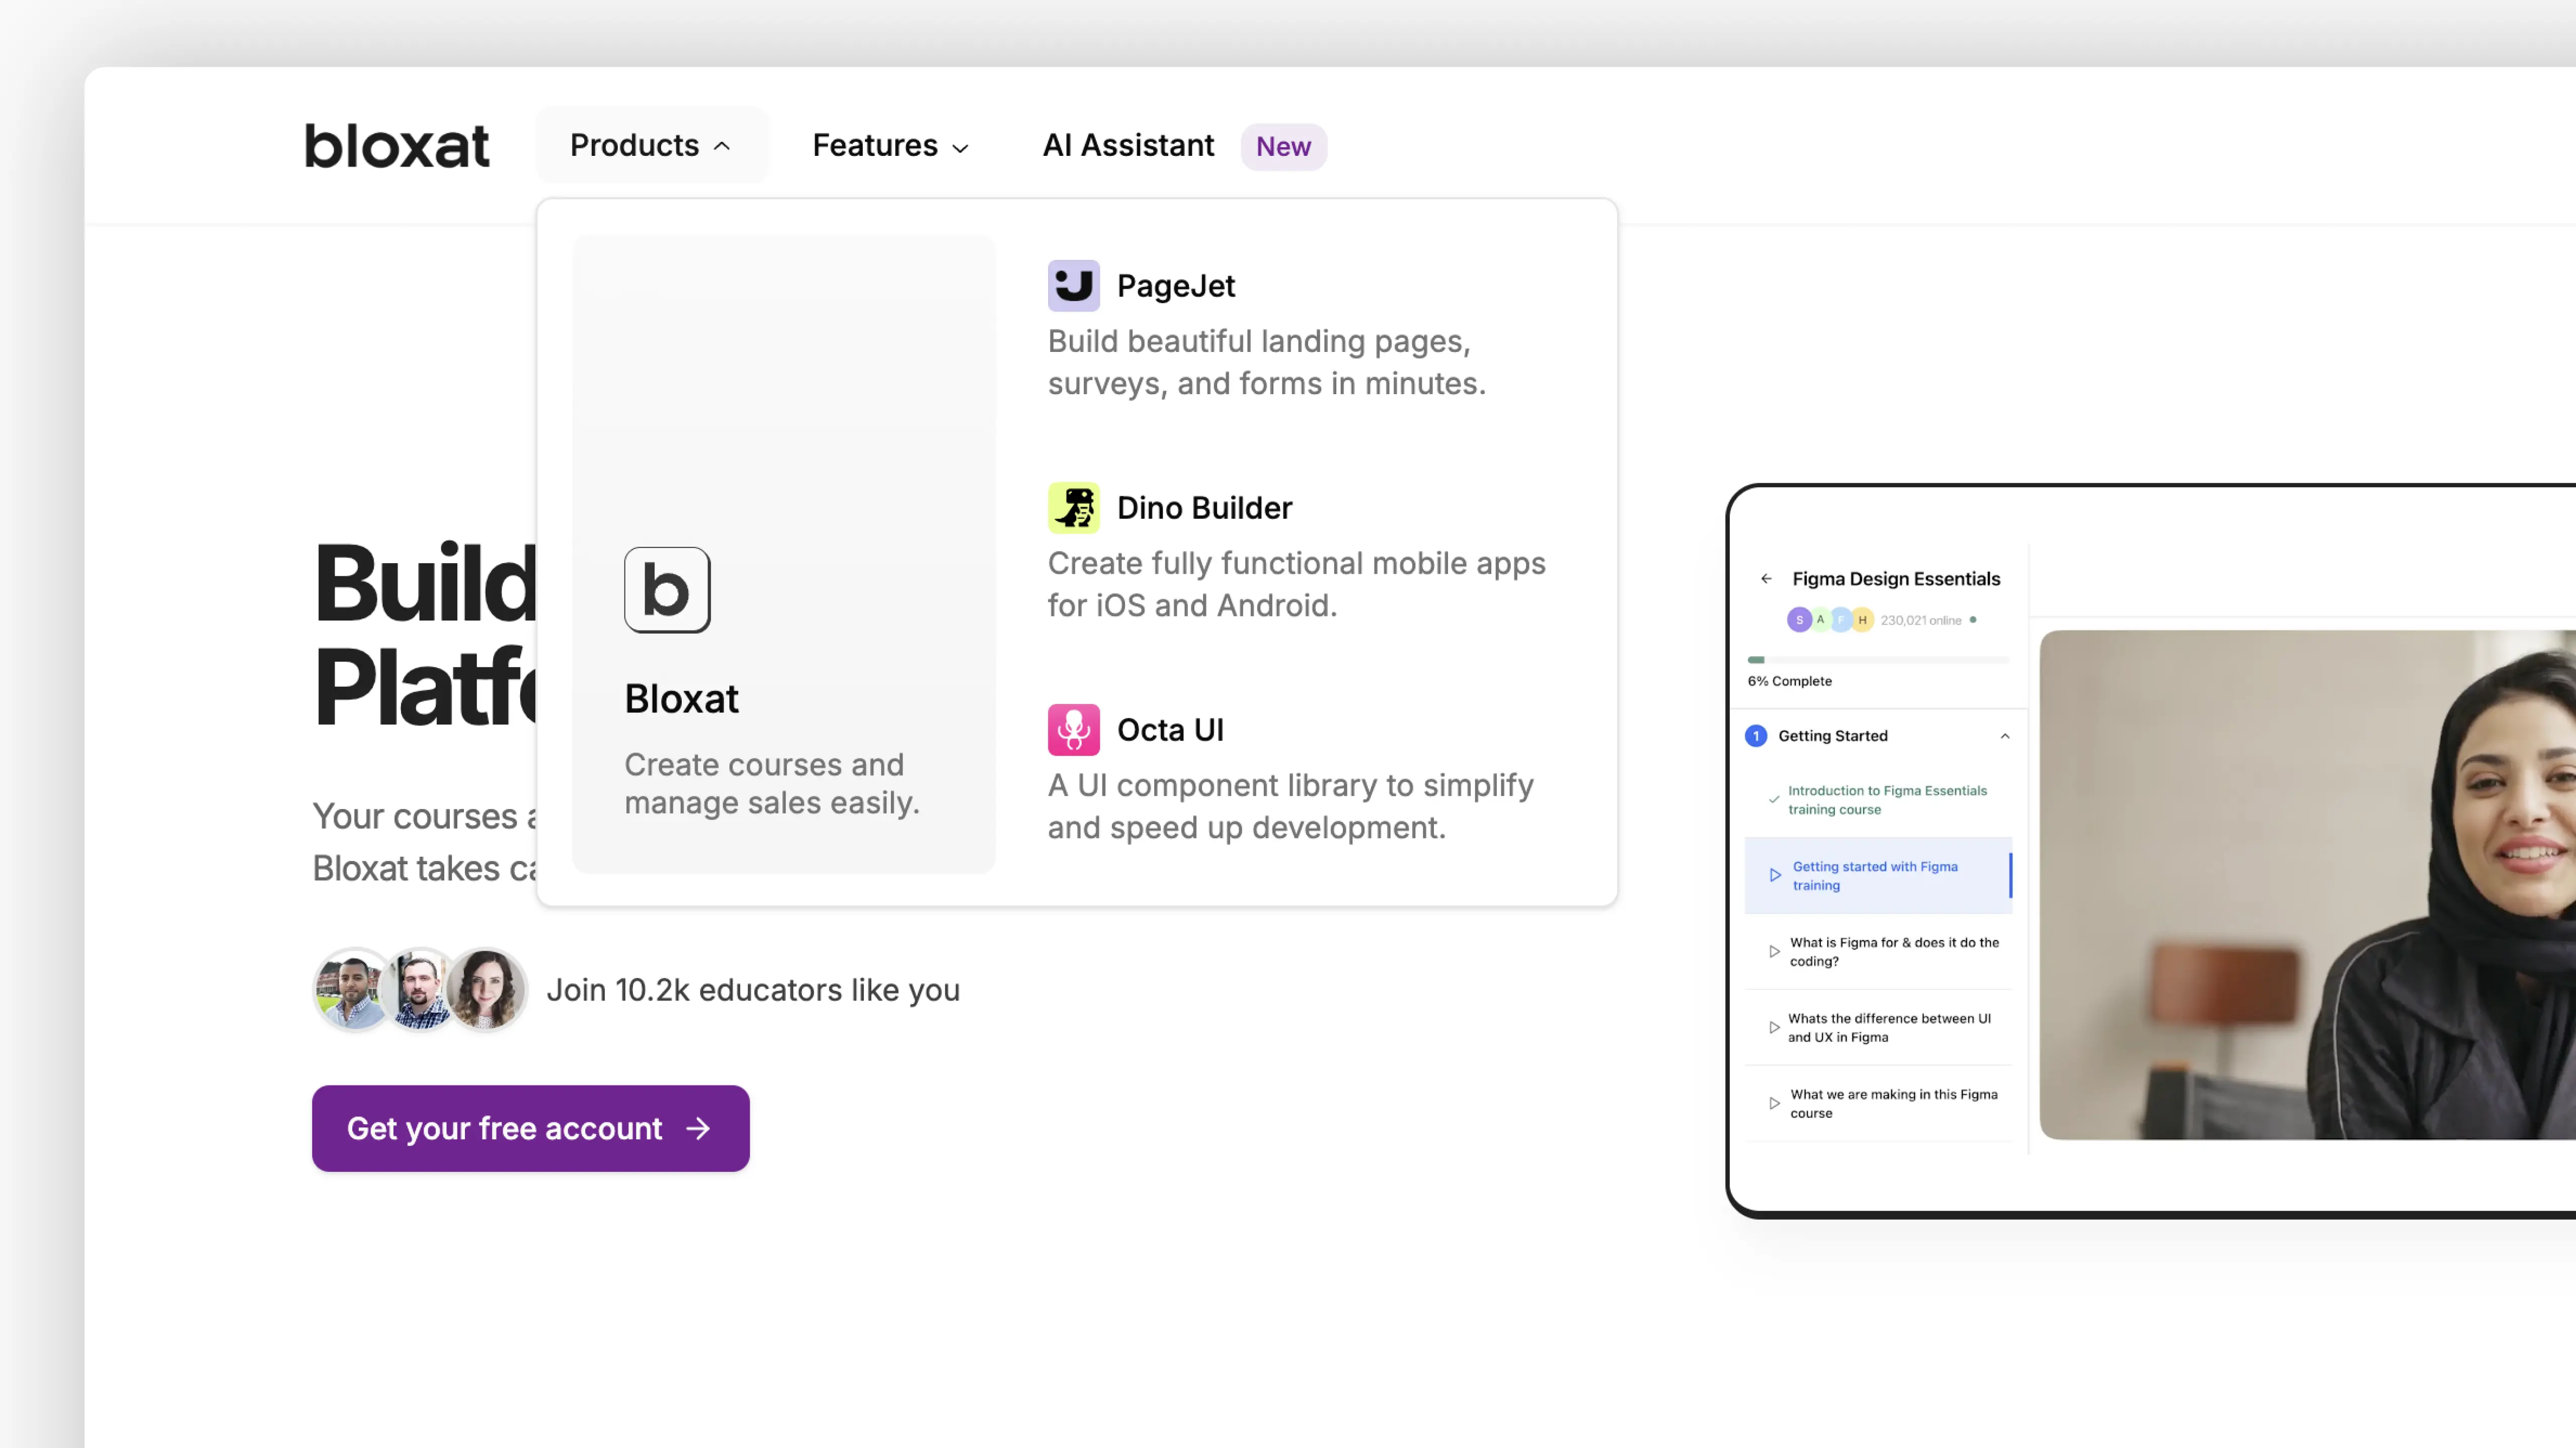Viewport: 2576px width, 1448px height.
Task: Select the Dino Builder menu entry title
Action: click(1204, 508)
